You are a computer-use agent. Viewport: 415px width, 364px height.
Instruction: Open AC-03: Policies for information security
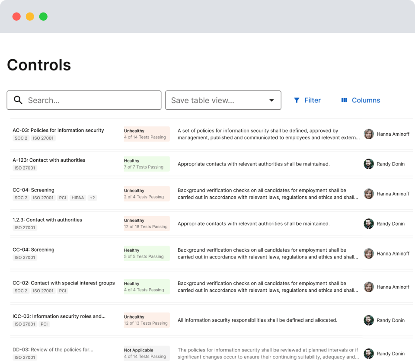[58, 130]
